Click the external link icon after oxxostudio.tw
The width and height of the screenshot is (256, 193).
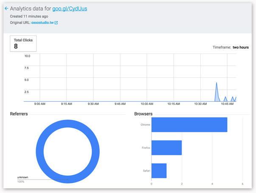click(56, 22)
